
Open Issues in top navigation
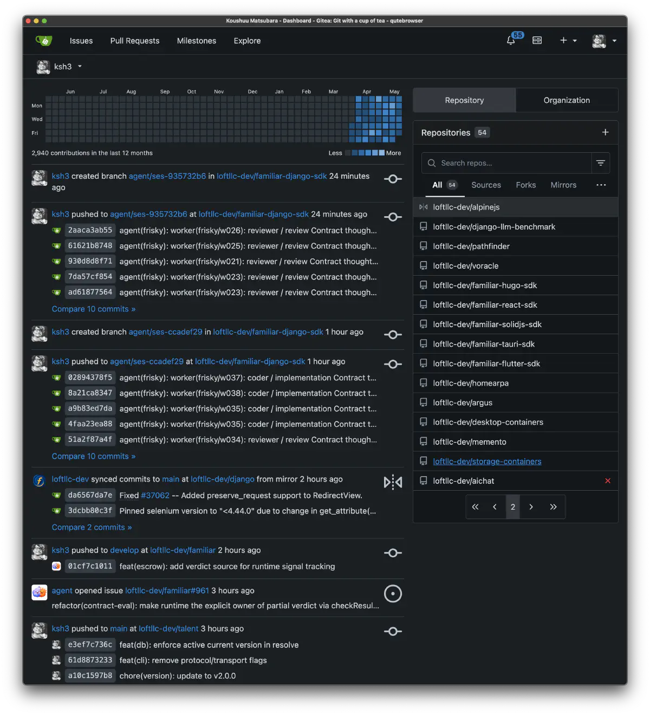[x=81, y=41]
